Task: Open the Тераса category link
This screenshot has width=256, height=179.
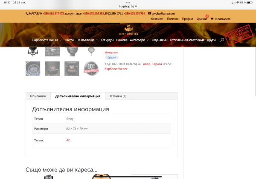Action: coord(157,64)
